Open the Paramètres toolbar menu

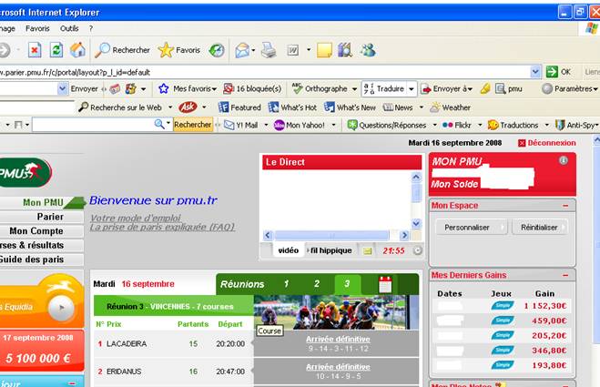coord(569,89)
